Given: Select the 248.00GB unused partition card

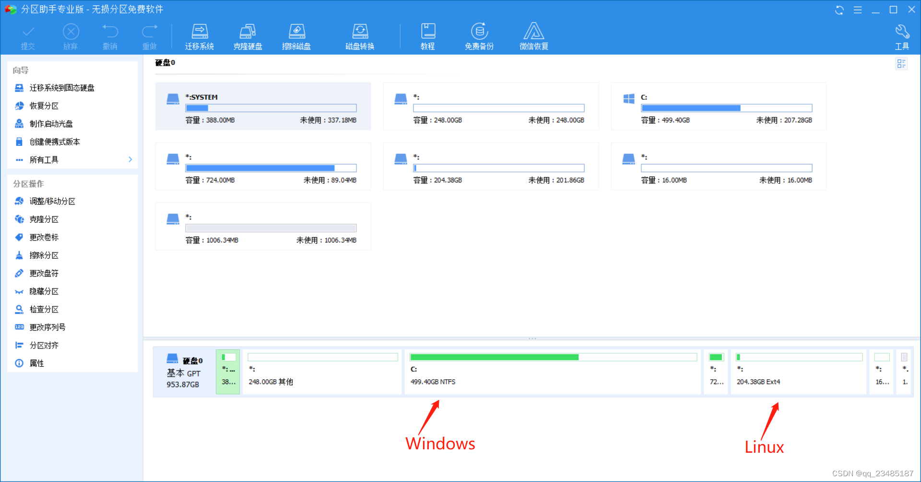Looking at the screenshot, I should [x=491, y=106].
